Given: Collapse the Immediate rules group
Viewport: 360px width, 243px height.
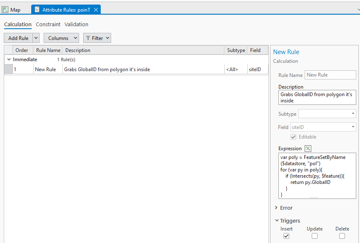Looking at the screenshot, I should pos(9,60).
